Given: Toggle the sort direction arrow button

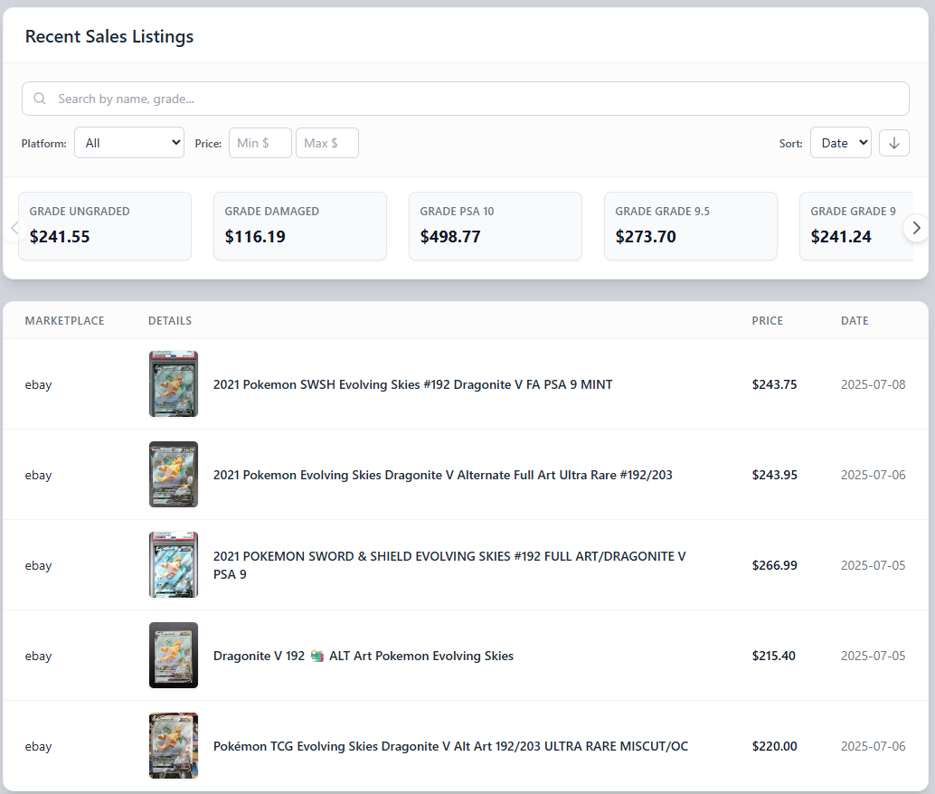Looking at the screenshot, I should pyautogui.click(x=893, y=143).
